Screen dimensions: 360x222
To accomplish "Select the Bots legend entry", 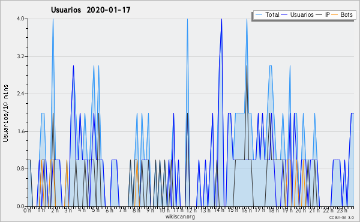I will click(x=342, y=14).
